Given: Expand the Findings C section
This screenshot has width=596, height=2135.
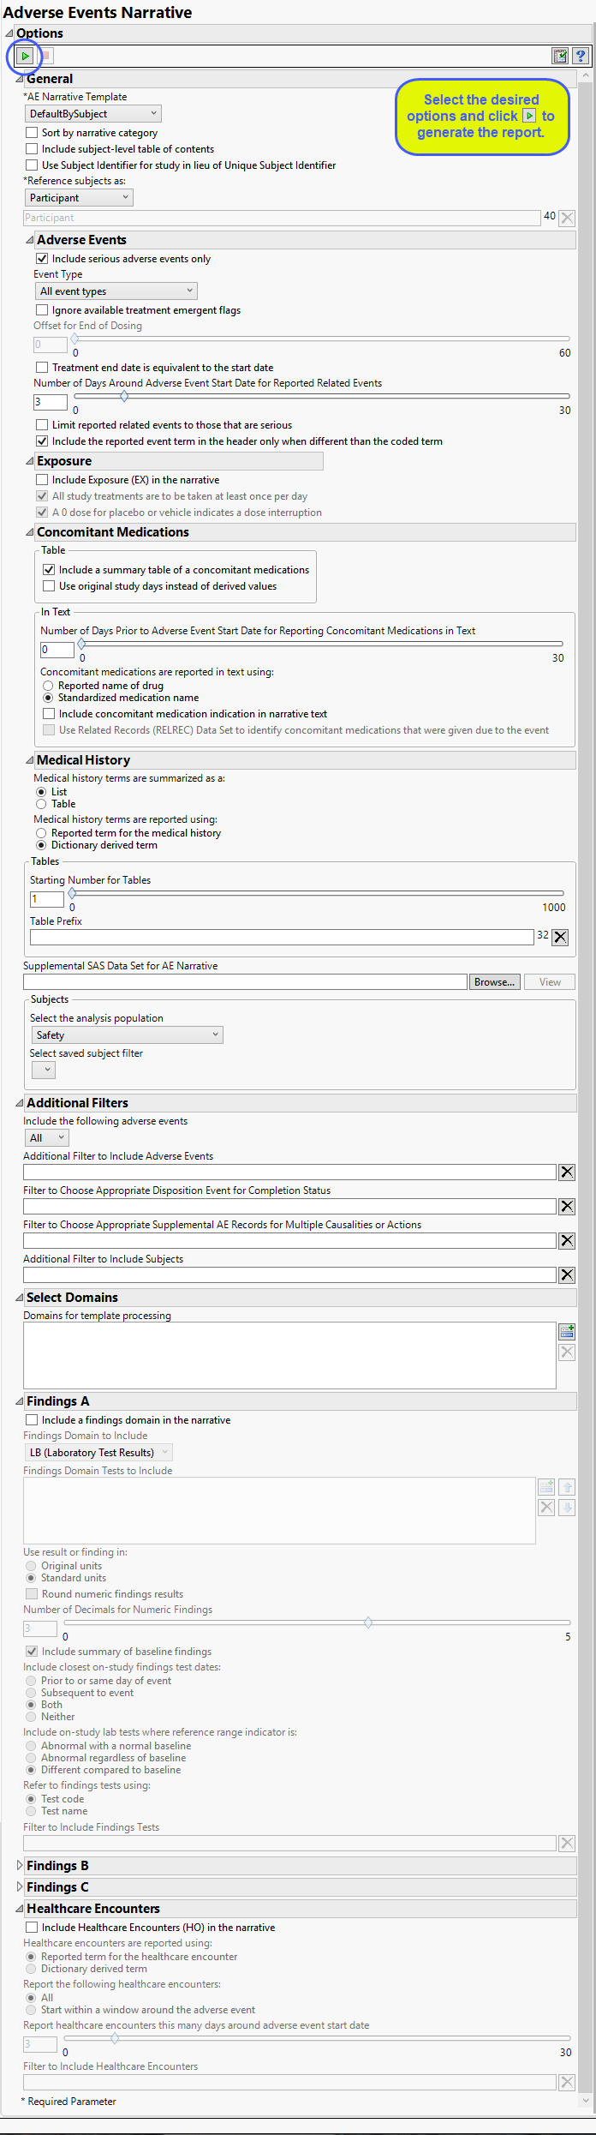Looking at the screenshot, I should pyautogui.click(x=20, y=1887).
